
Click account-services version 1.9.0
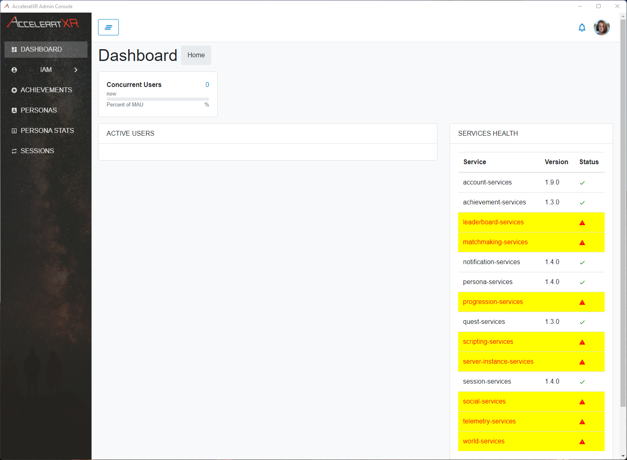click(x=552, y=182)
